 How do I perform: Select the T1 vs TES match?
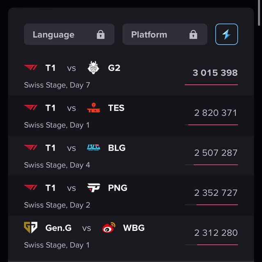tap(131, 116)
